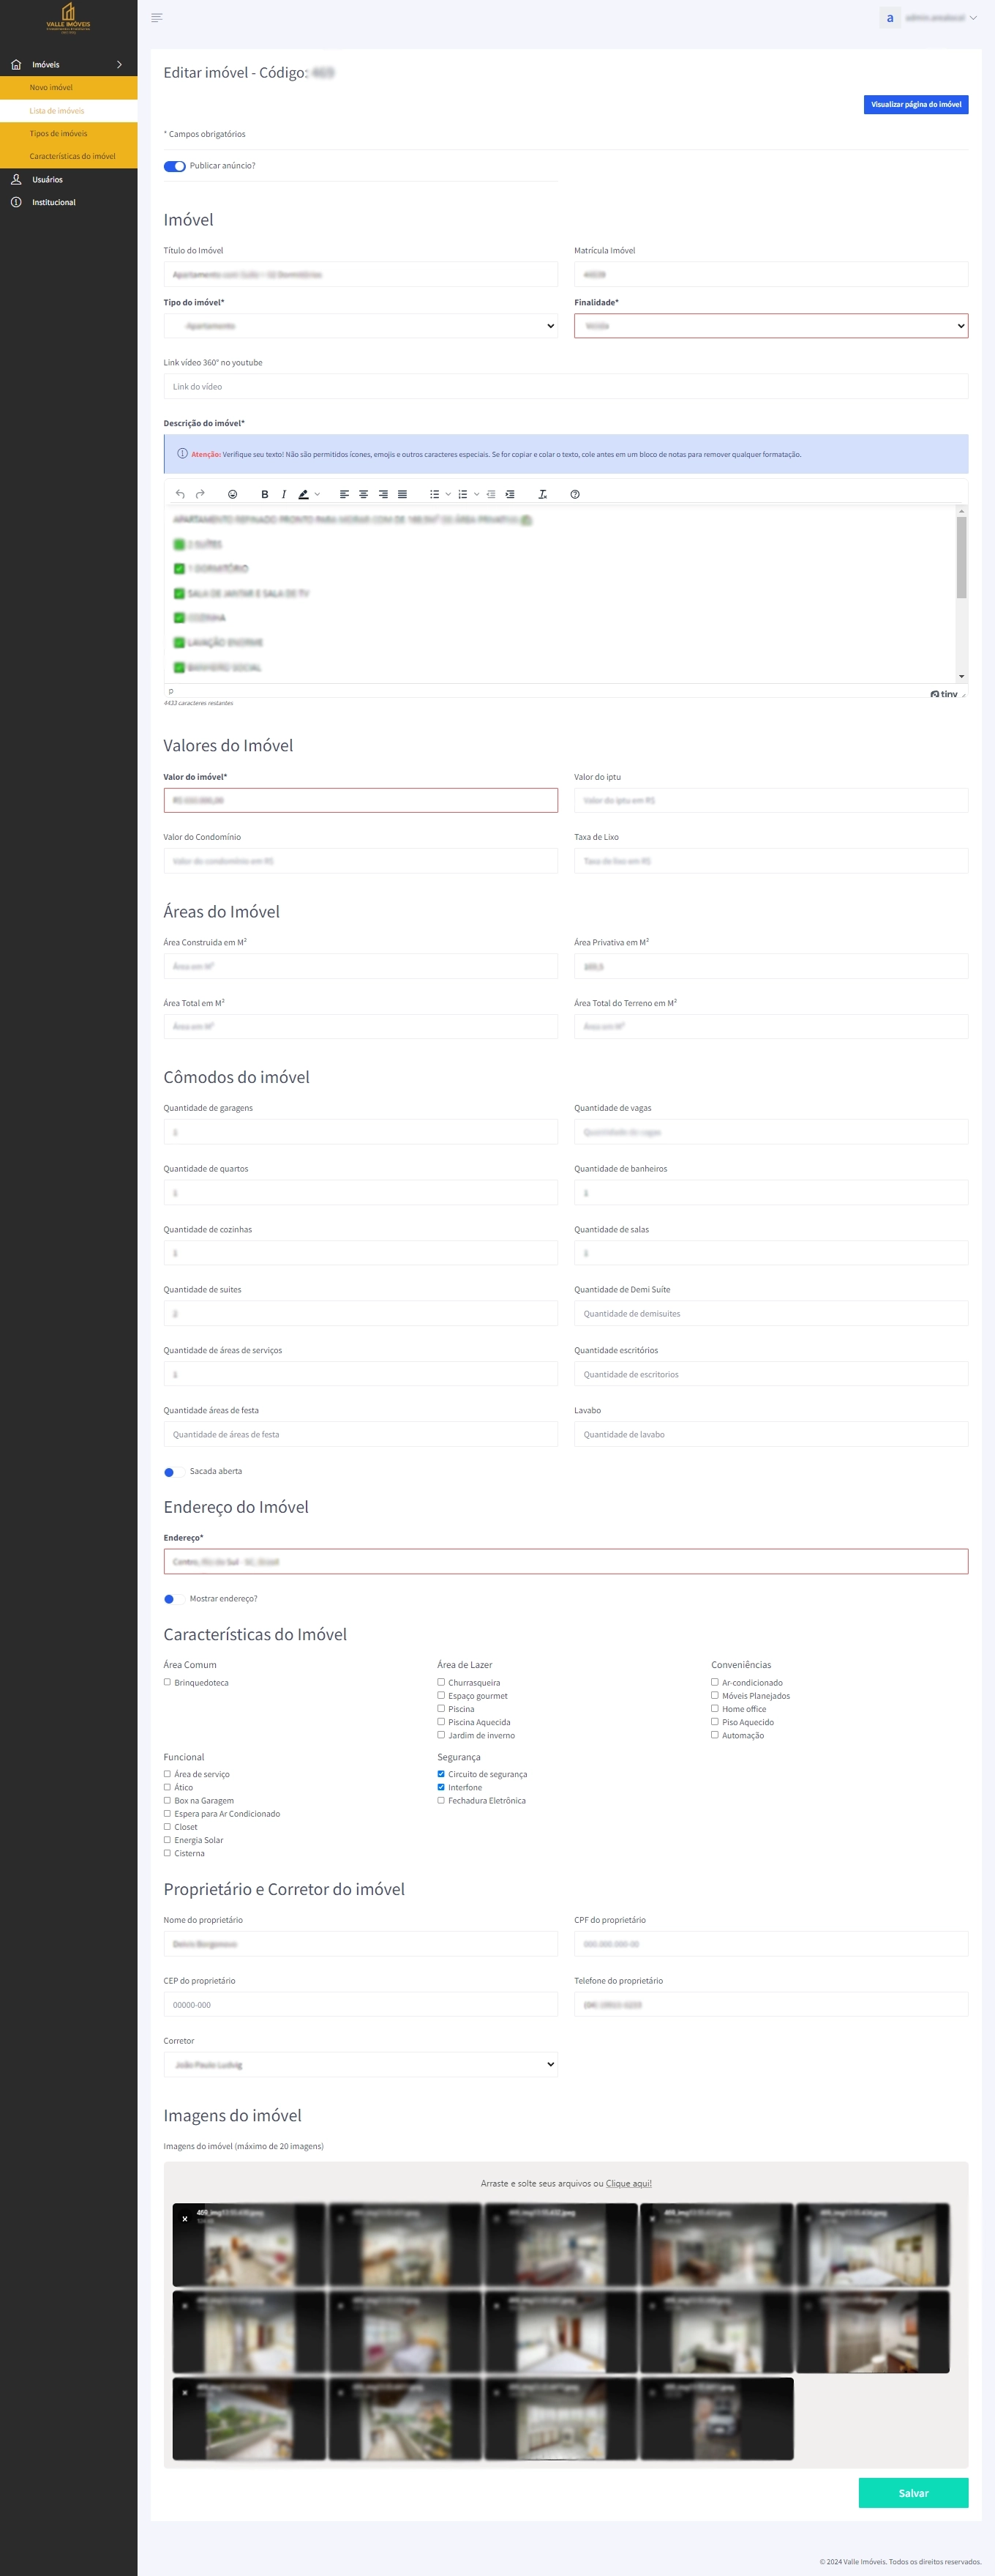The image size is (995, 2576).
Task: Center-align text in the description editor
Action: click(x=364, y=494)
